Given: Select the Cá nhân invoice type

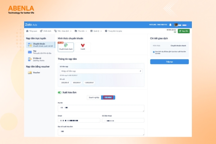Looking at the screenshot, I should click(108, 98).
